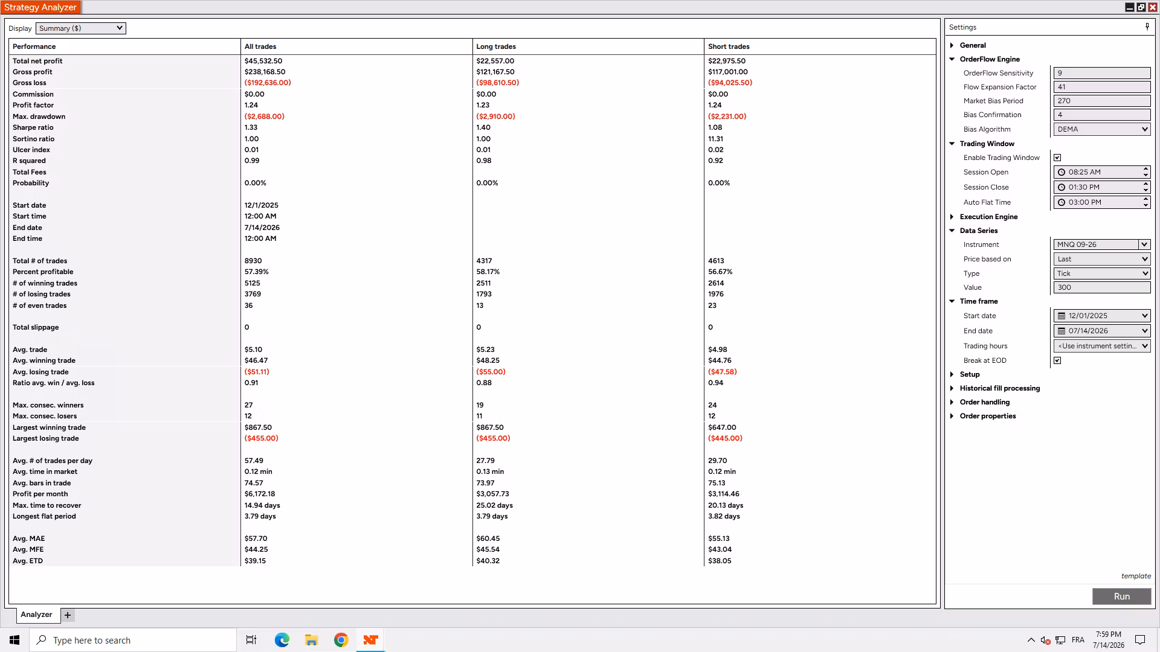Screen dimensions: 1160x652
Task: Open the NinjaTrader icon in the taskbar
Action: pyautogui.click(x=370, y=640)
